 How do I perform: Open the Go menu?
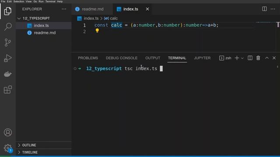tap(35, 1)
